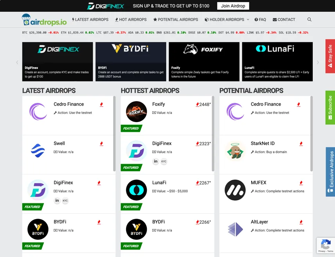
Task: Open Swell airdrop title link
Action: (x=59, y=143)
